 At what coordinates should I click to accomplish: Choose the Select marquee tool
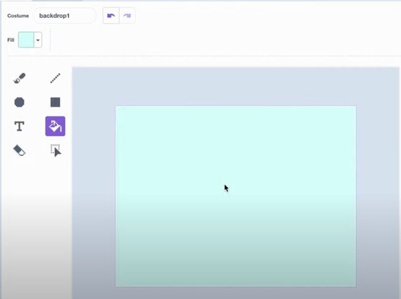55,150
